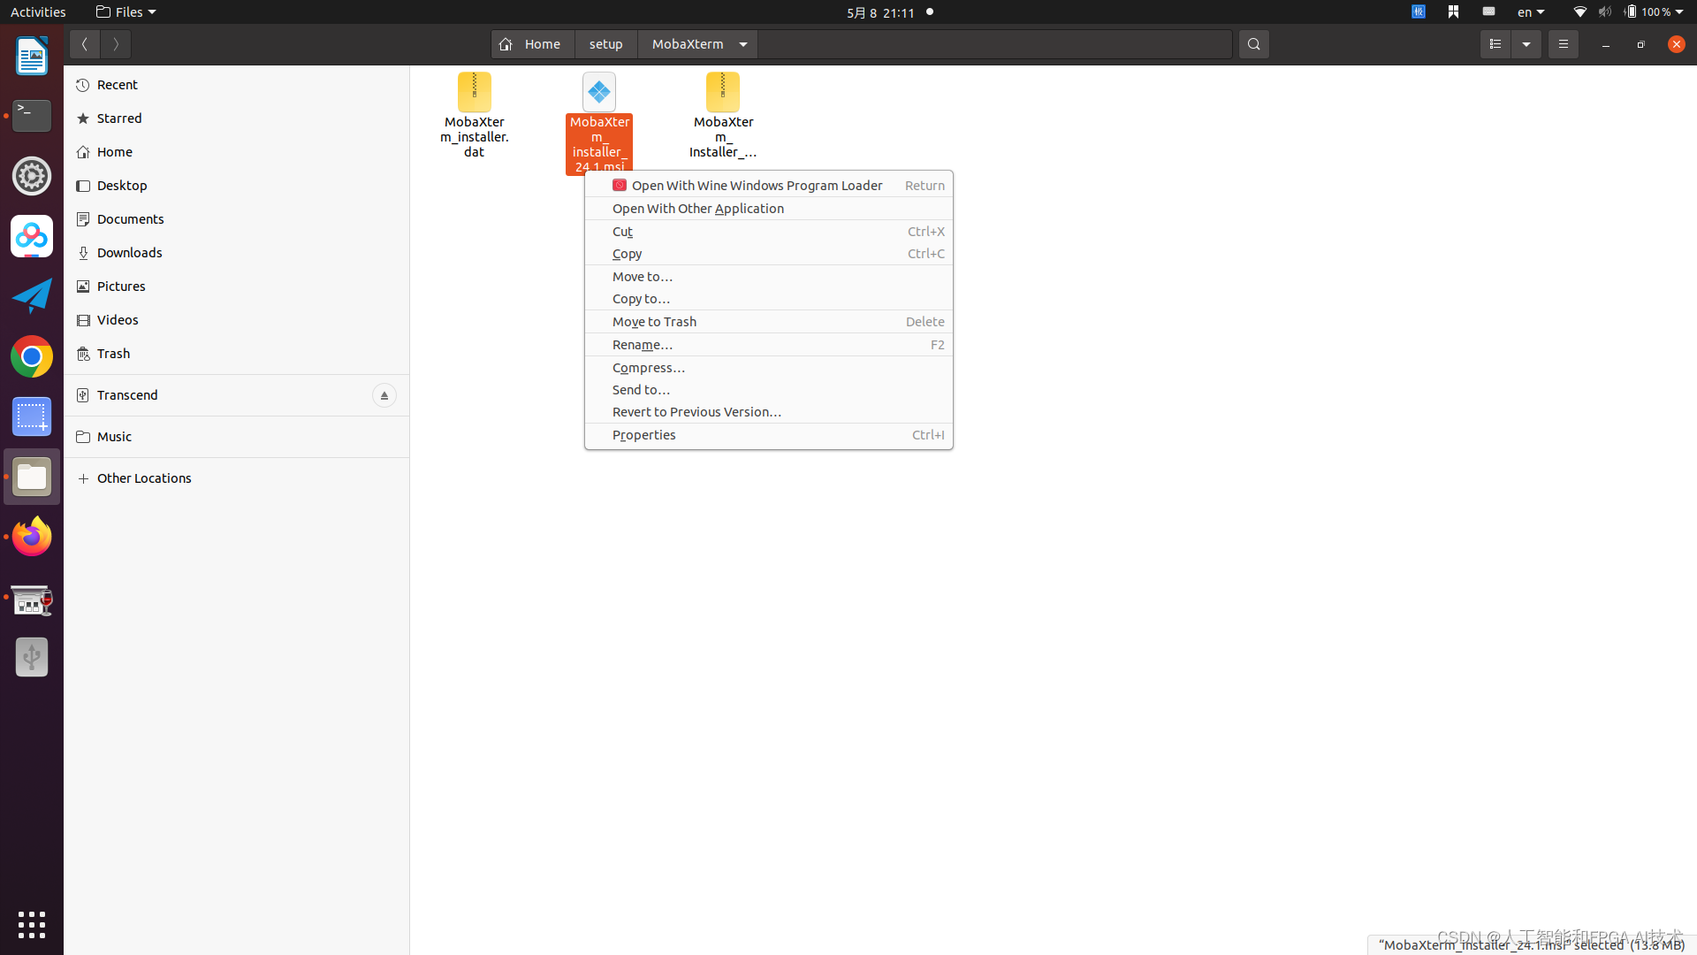
Task: Open Other Locations in the sidebar
Action: click(x=237, y=478)
